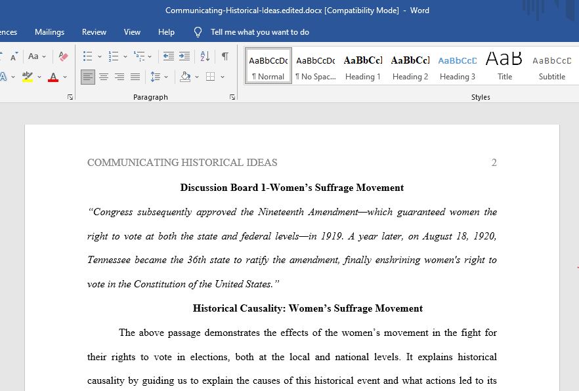
Task: Toggle Center paragraph alignment
Action: click(104, 77)
